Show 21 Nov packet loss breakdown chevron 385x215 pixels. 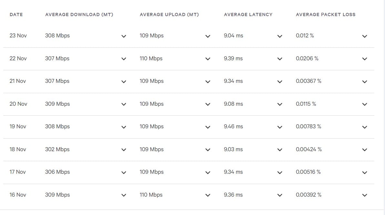(x=365, y=82)
